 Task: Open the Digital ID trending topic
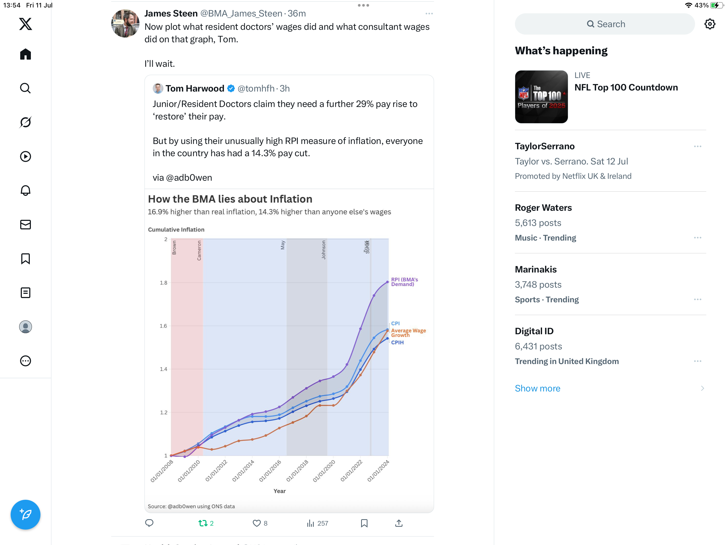tap(610, 346)
